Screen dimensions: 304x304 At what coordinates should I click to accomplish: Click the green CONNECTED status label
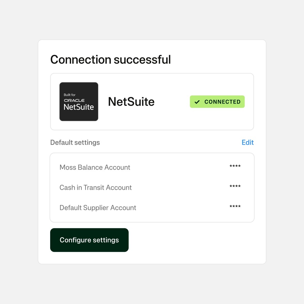coord(222,102)
